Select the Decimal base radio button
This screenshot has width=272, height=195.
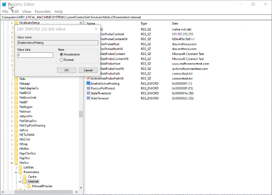(x=61, y=60)
